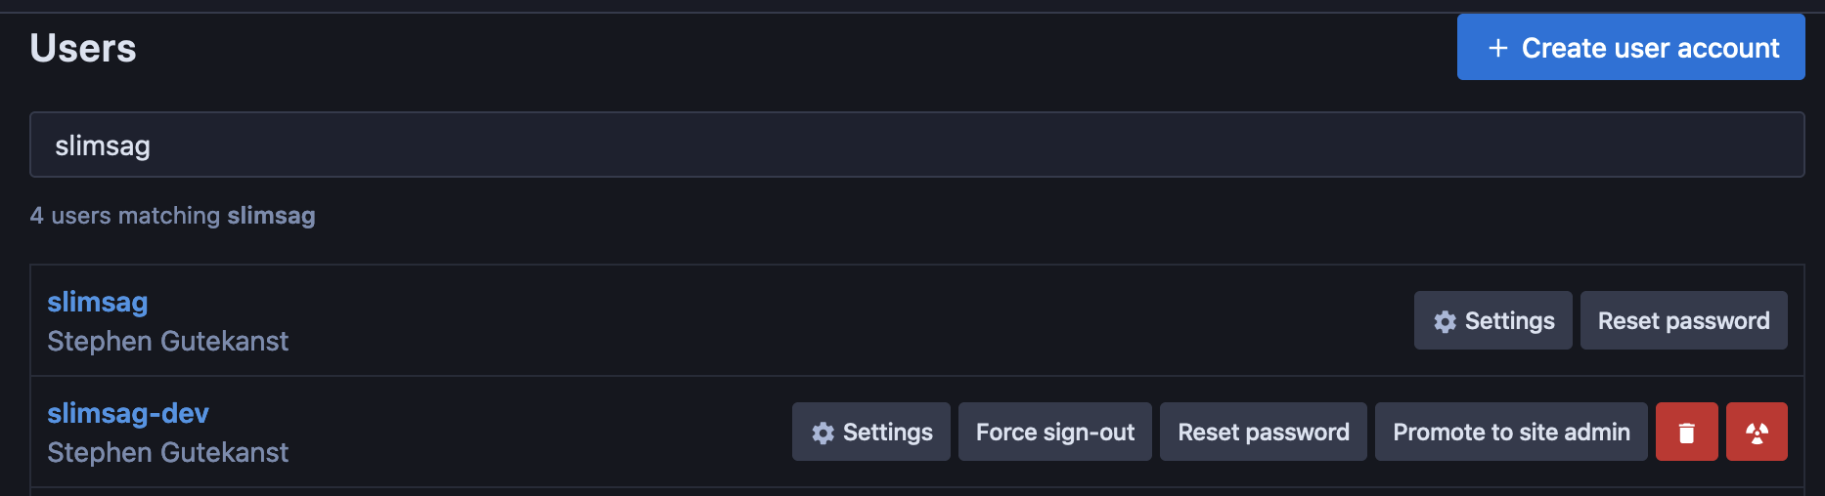
Task: Focus the user search field containing slimsag
Action: (x=916, y=145)
